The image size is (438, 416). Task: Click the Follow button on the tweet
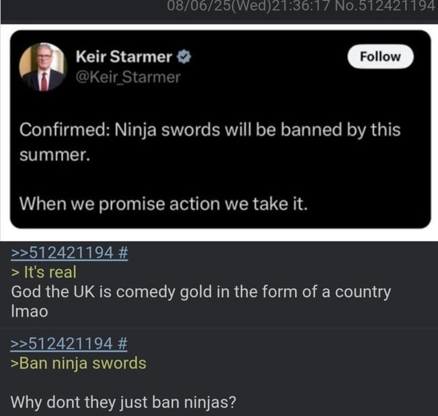coord(380,56)
